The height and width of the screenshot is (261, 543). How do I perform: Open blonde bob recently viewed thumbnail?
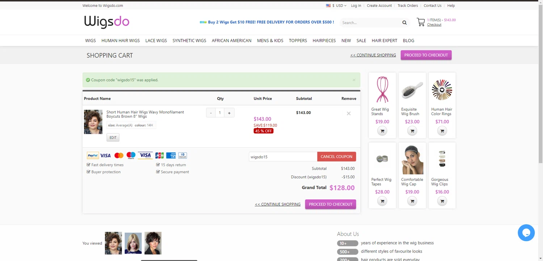pos(133,243)
